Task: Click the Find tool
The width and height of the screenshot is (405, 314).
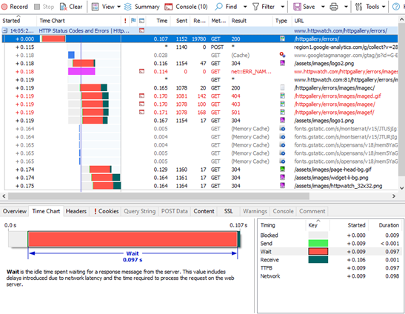Action: pos(227,7)
